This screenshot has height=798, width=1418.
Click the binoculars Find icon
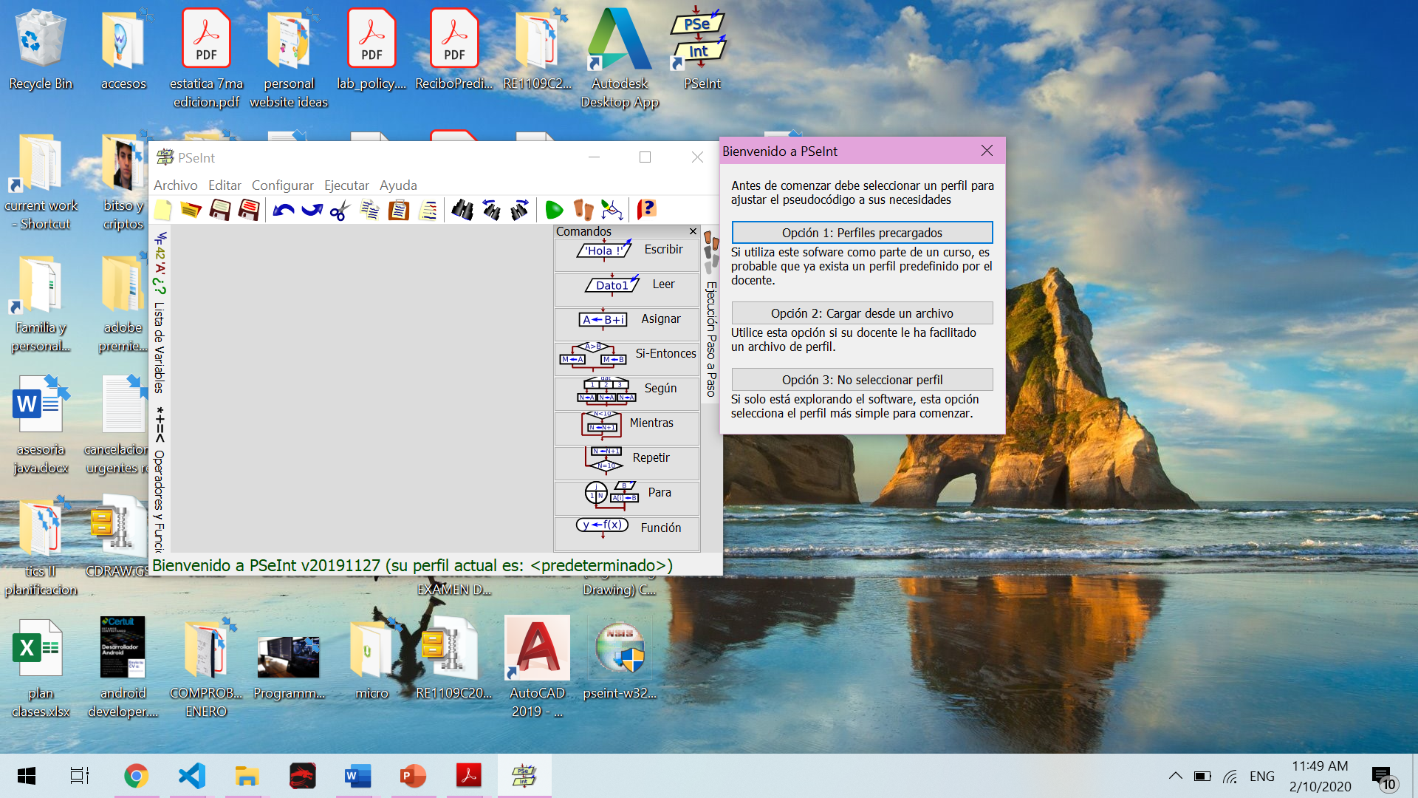pyautogui.click(x=462, y=211)
